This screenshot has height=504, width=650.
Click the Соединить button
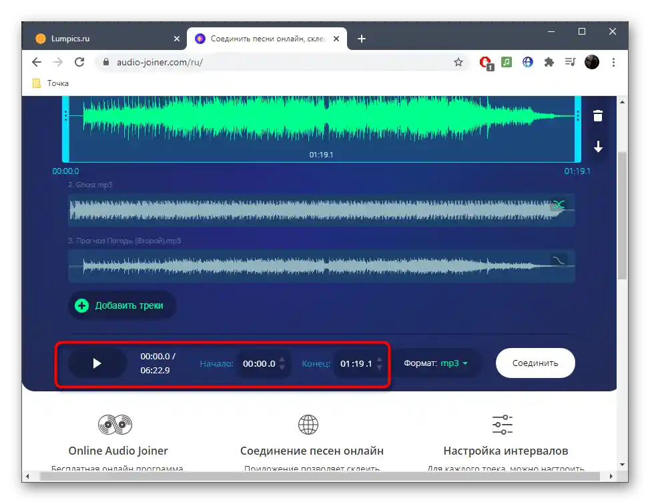coord(535,363)
